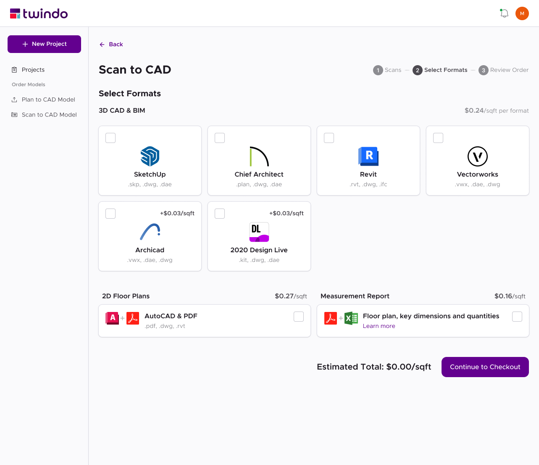Viewport: 539px width, 465px height.
Task: Click the 2020 Design Live icon
Action: point(259,232)
